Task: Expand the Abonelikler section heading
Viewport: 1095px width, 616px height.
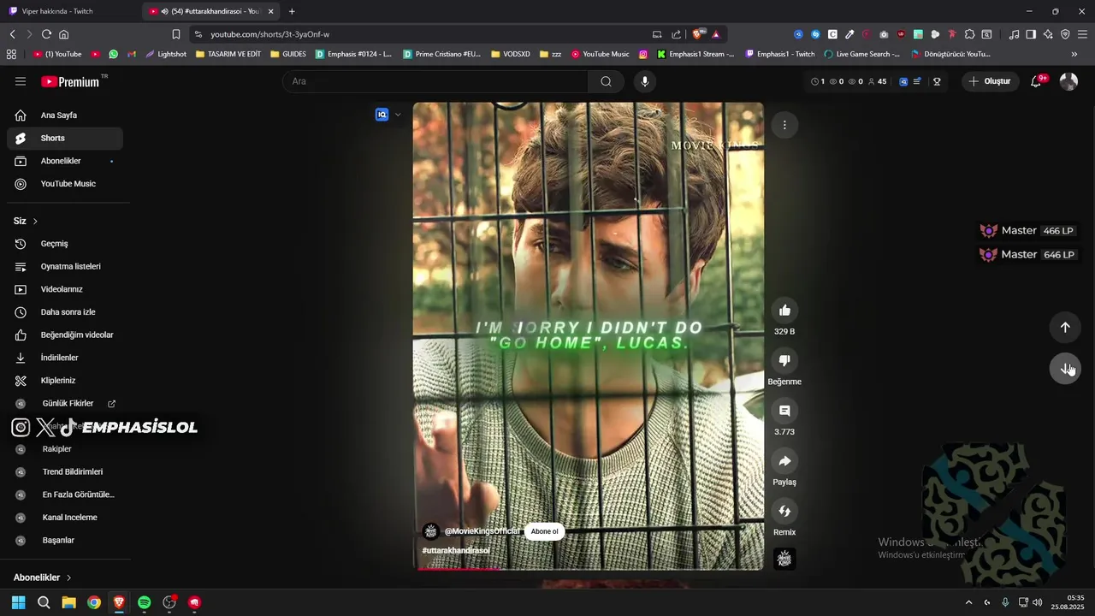Action: (x=43, y=577)
